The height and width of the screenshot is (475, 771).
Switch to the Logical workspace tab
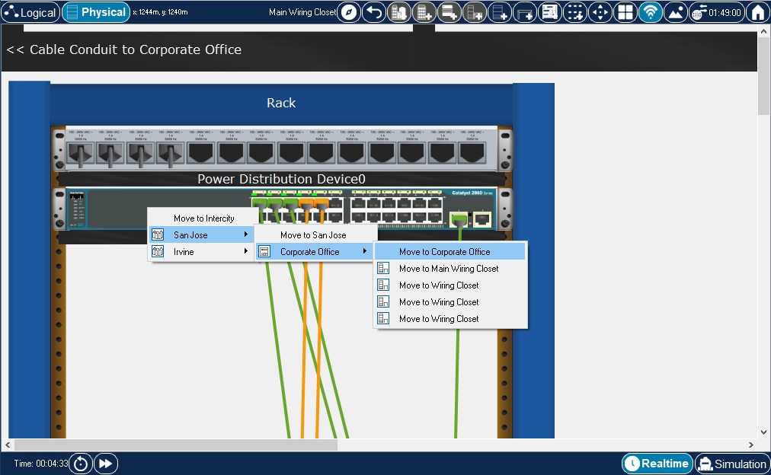click(30, 12)
